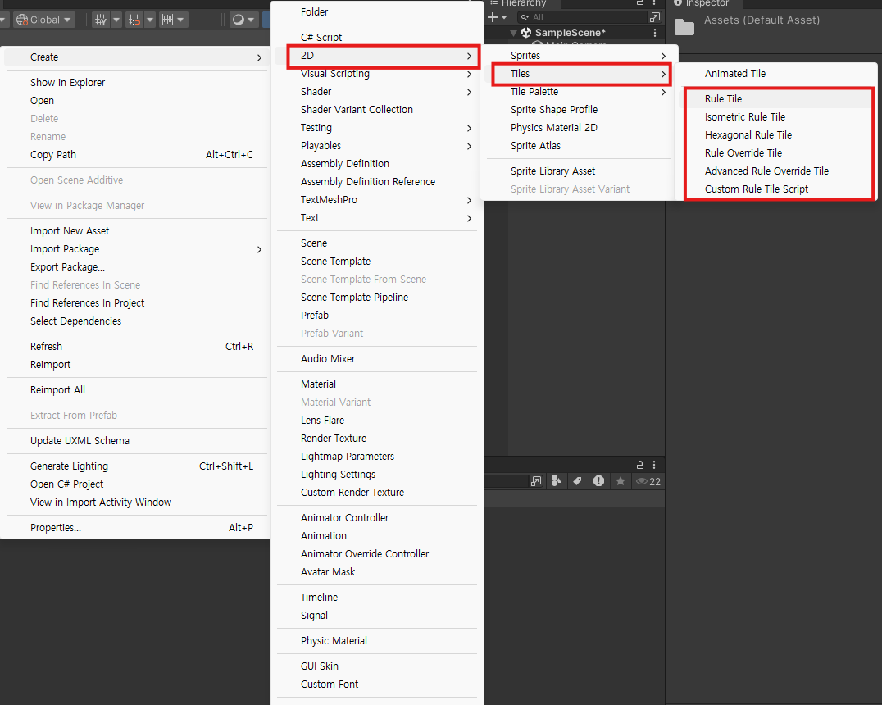Screen dimensions: 882x705
Task: Open Hierarchy search-by-type picker icon
Action: [x=655, y=17]
